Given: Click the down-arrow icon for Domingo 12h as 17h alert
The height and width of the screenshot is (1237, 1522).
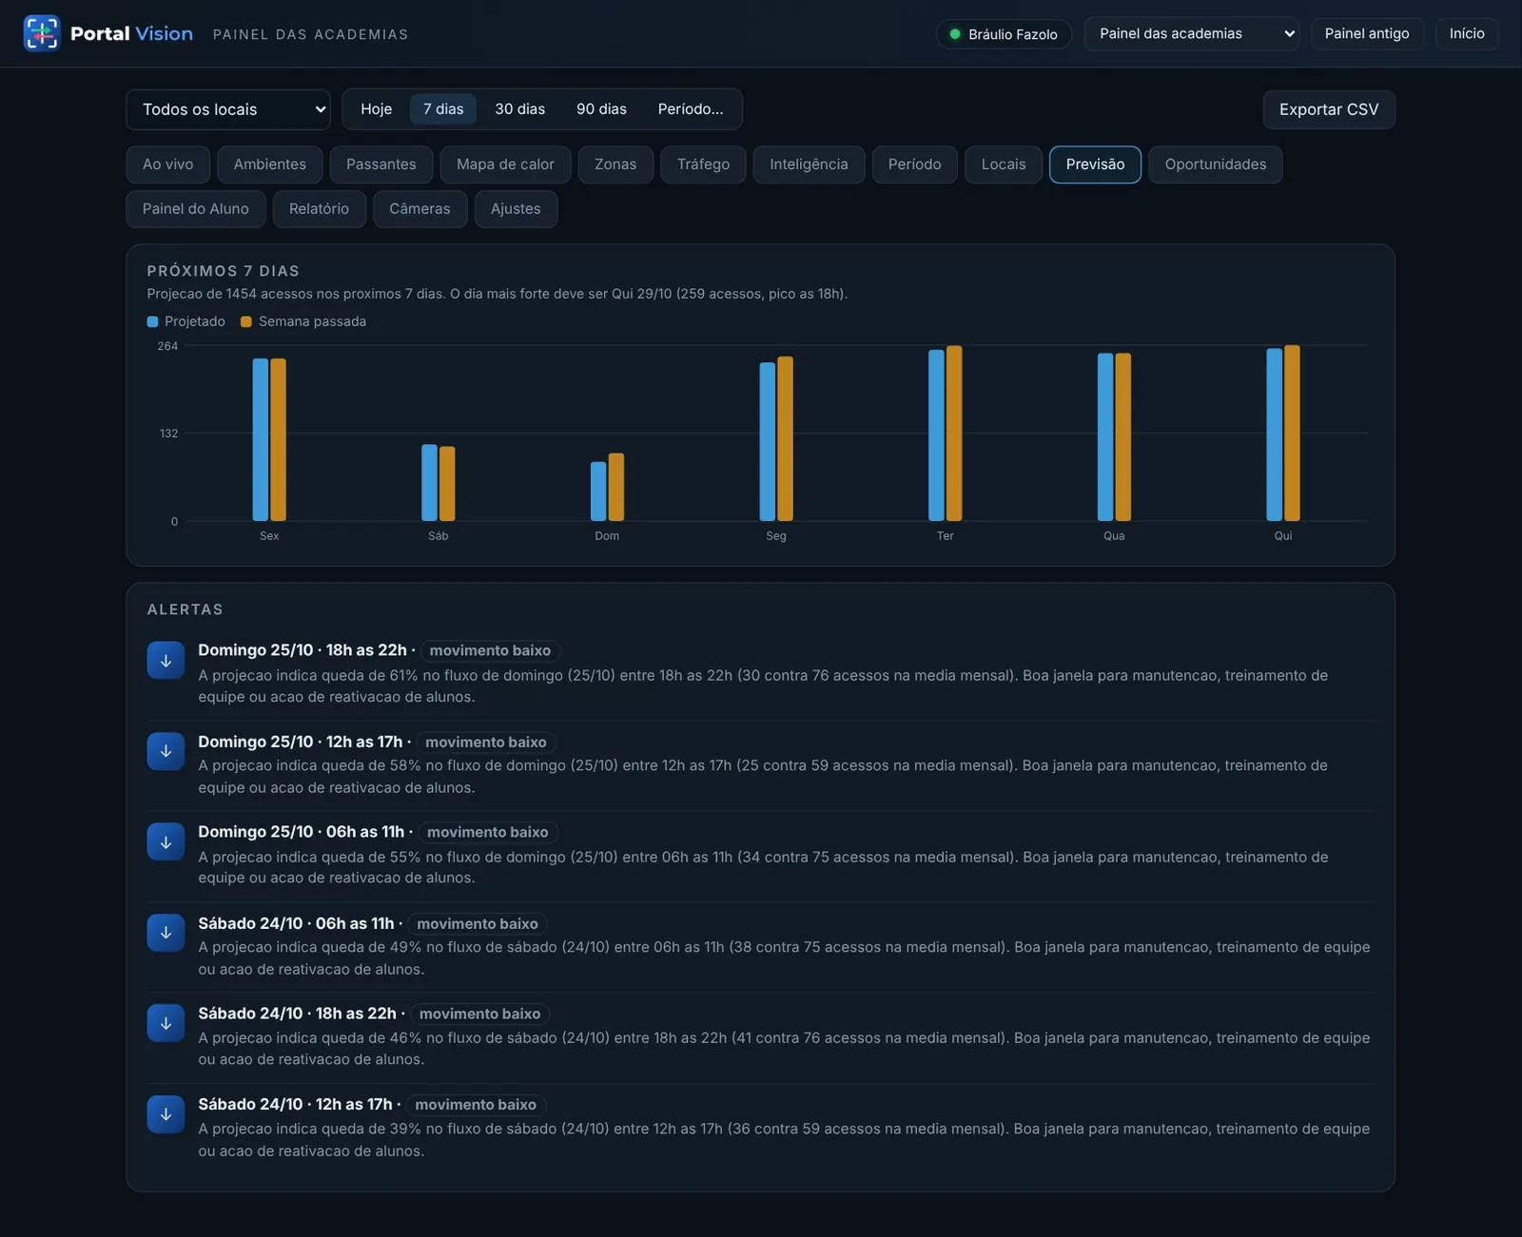Looking at the screenshot, I should [x=166, y=751].
